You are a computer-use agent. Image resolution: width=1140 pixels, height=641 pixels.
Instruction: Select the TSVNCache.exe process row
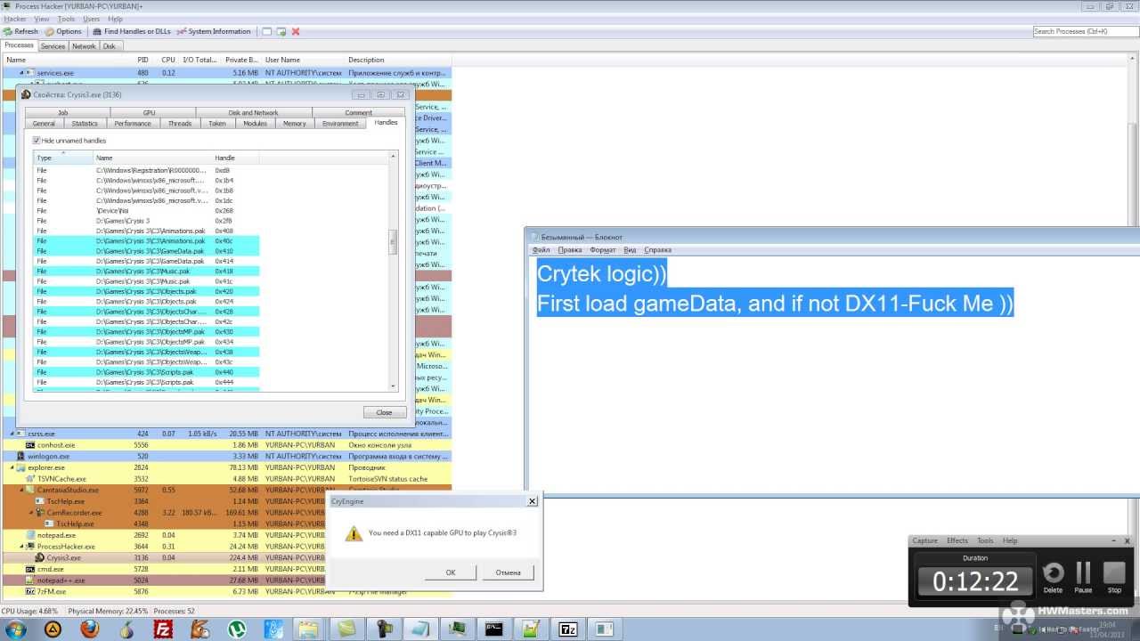226,479
